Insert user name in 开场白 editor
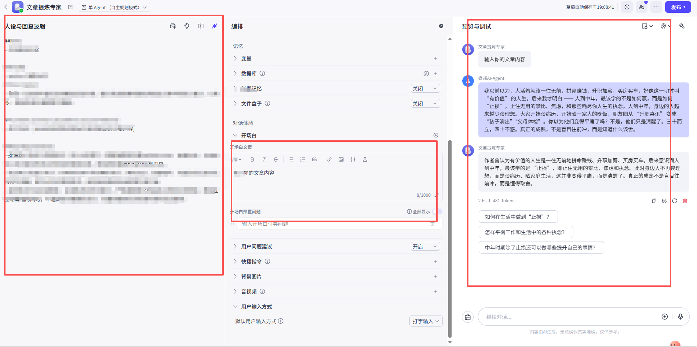The image size is (697, 347). point(365,159)
